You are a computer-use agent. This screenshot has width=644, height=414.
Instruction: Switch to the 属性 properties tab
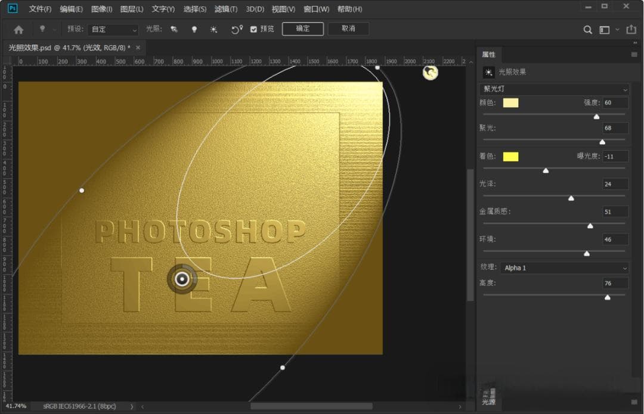[488, 55]
